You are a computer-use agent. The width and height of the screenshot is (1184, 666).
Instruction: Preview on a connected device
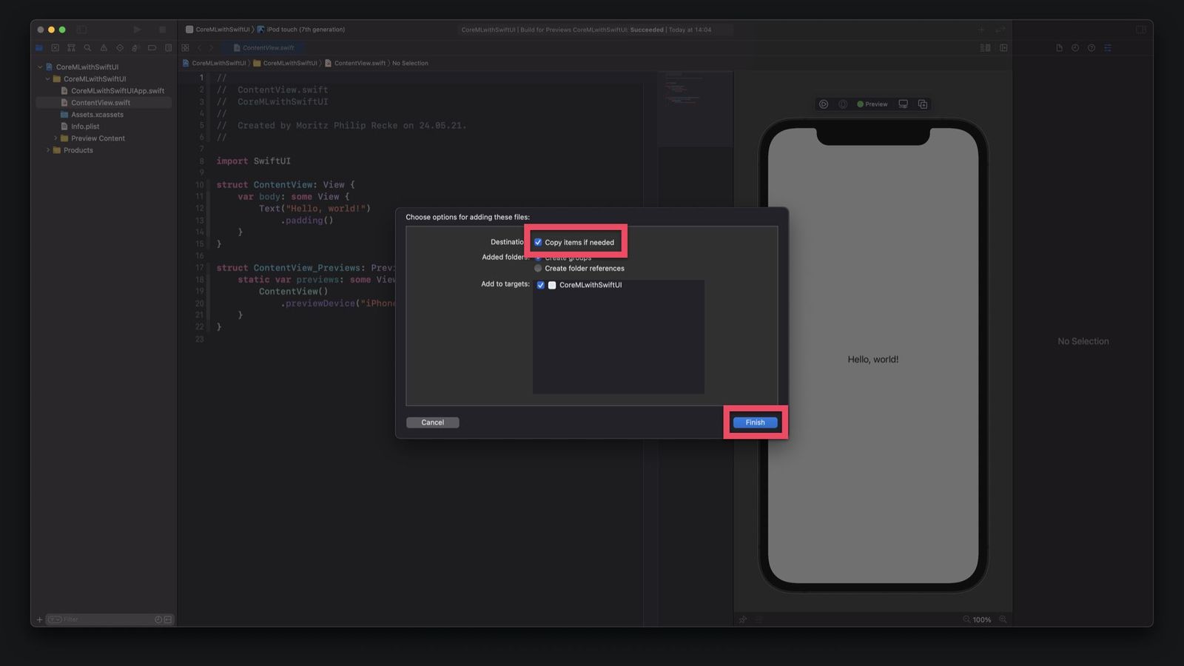point(903,104)
